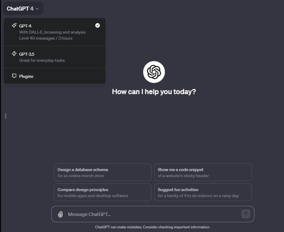284x232 pixels.
Task: Click the Message ChatGPT input field
Action: [x=153, y=214]
